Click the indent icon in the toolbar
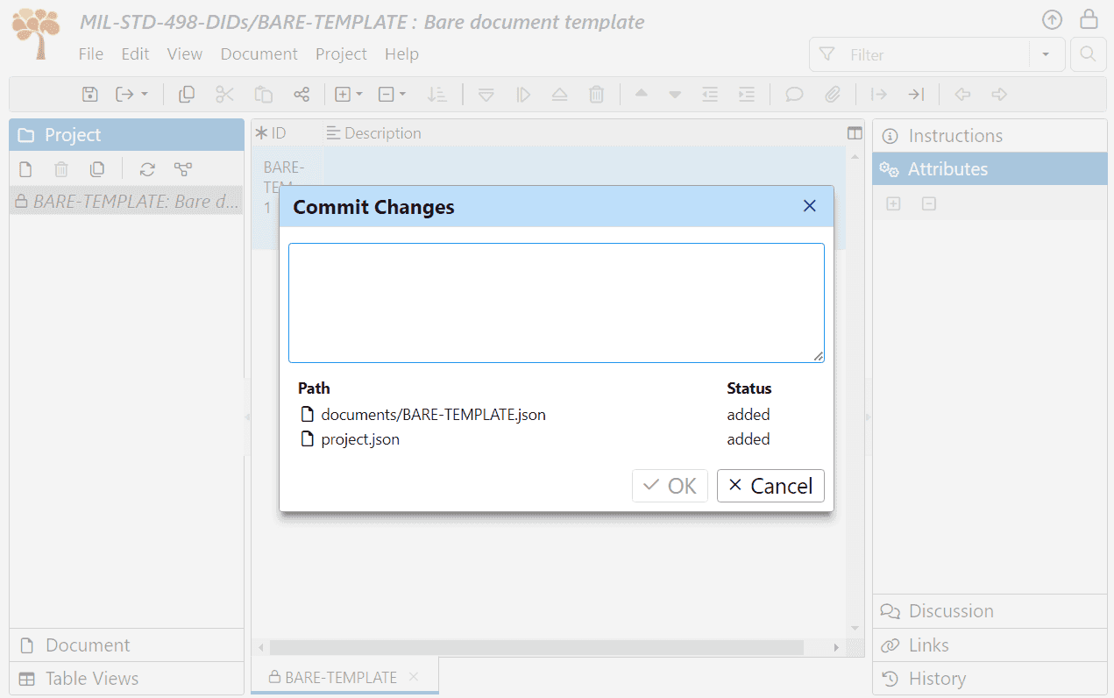 747,95
